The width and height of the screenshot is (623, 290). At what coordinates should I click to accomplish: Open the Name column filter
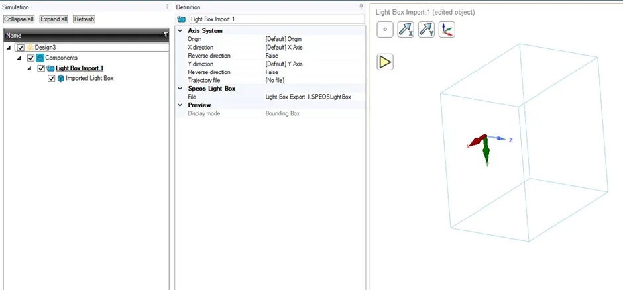point(166,35)
